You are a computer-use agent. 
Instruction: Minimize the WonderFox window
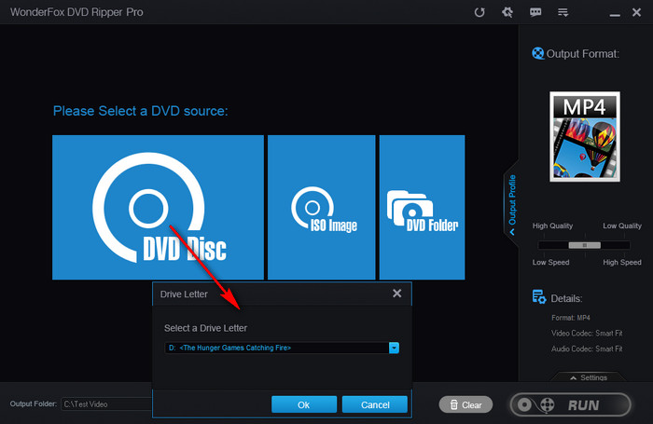coord(615,14)
